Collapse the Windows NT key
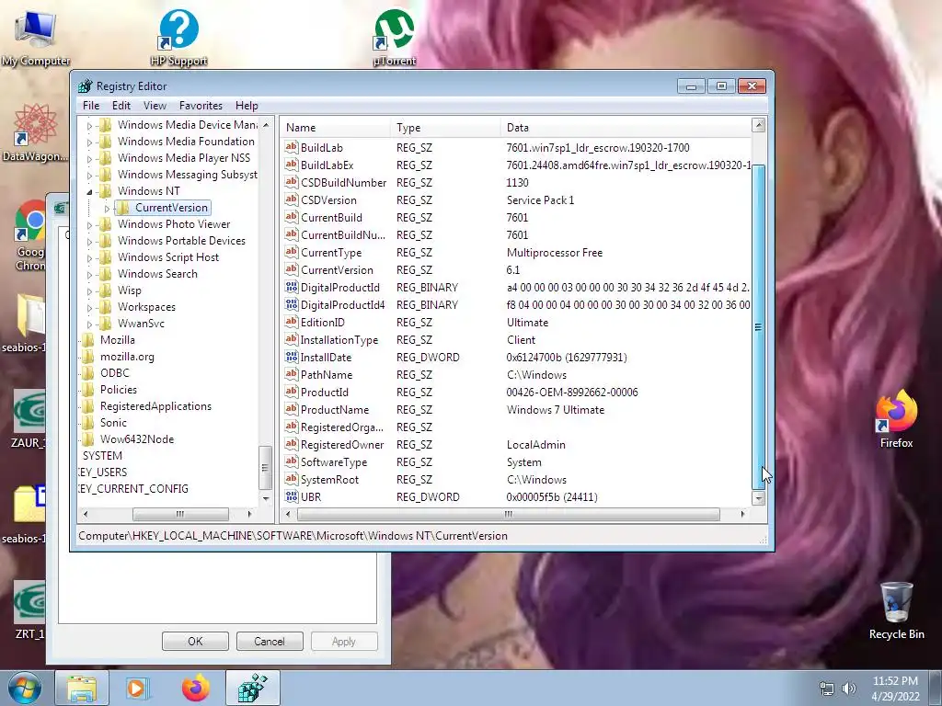Screen dimensions: 942x706 [89, 191]
